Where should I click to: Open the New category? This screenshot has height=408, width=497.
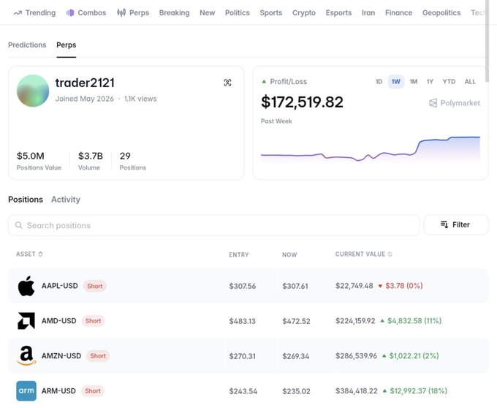[208, 12]
